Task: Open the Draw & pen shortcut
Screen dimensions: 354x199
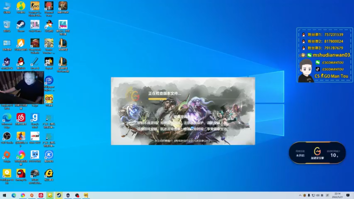Action: click(35, 63)
